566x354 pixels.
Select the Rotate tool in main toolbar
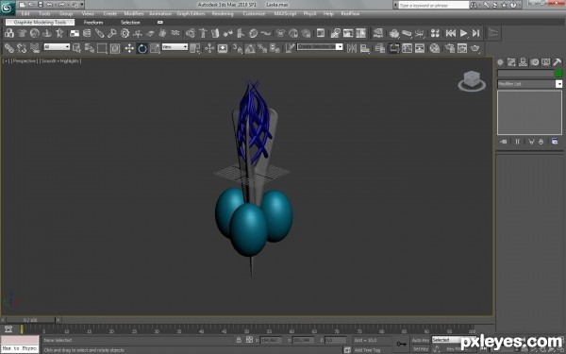point(141,48)
